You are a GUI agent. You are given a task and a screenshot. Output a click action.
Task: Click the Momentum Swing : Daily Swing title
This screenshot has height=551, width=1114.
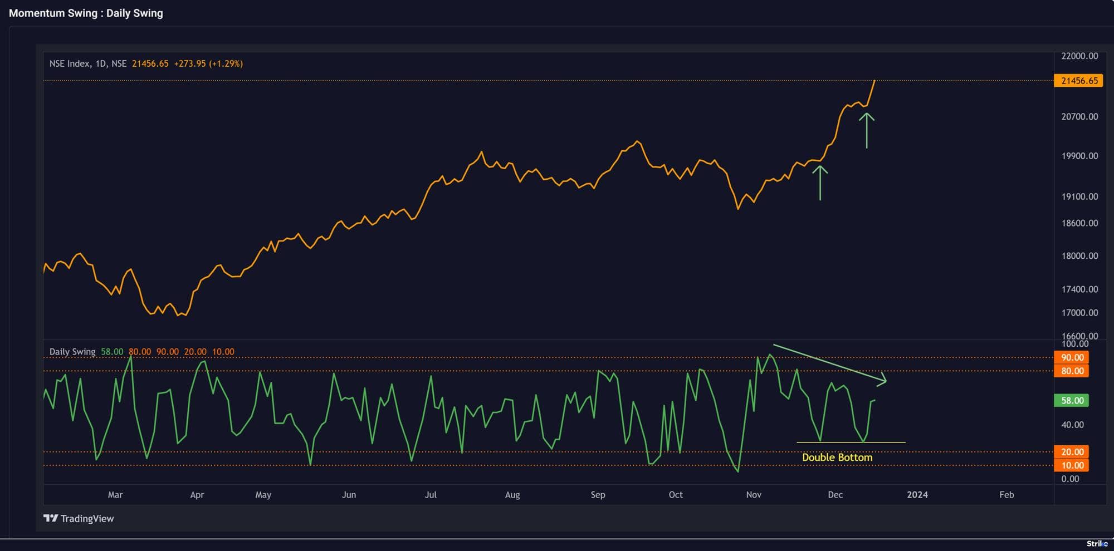[x=86, y=13]
